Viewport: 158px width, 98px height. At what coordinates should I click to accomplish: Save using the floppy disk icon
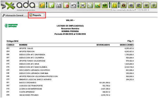pos(59,5)
